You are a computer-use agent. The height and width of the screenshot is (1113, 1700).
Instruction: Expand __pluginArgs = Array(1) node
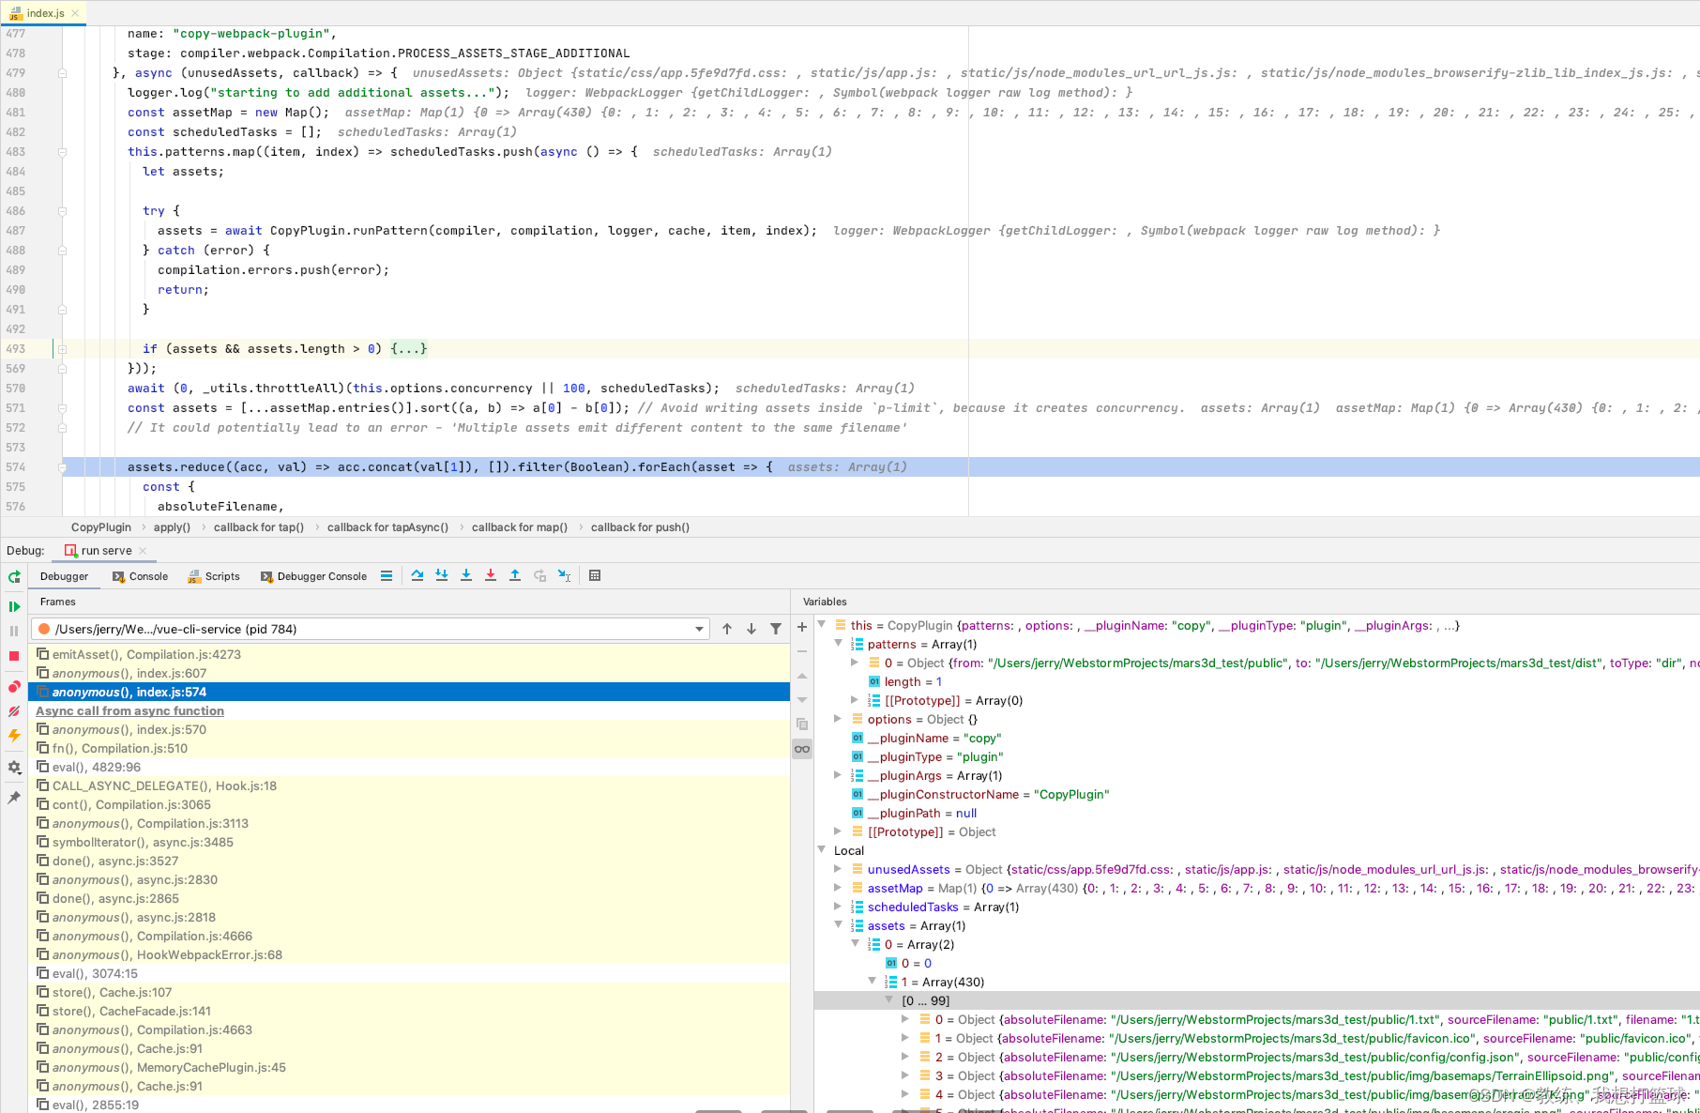[x=838, y=775]
